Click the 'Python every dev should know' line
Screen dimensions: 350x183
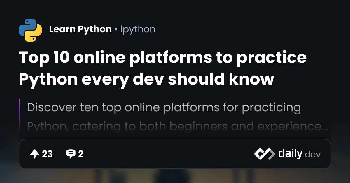click(x=146, y=79)
